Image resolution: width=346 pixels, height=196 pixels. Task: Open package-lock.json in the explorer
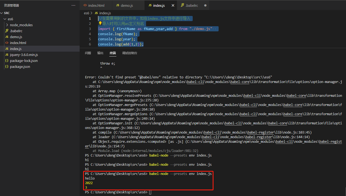[x=24, y=61]
